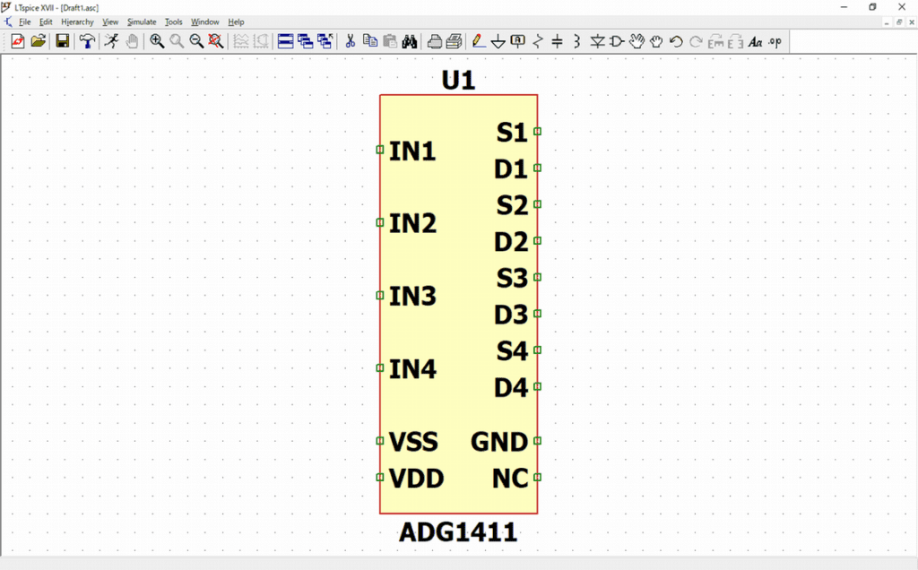Place a Resistor component
The image size is (918, 570).
pyautogui.click(x=538, y=41)
